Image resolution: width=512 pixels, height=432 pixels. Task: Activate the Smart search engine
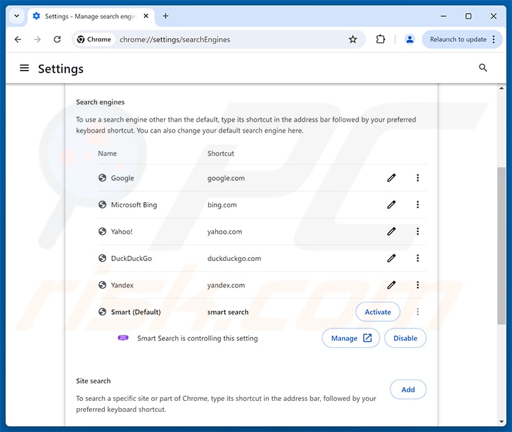(x=378, y=312)
